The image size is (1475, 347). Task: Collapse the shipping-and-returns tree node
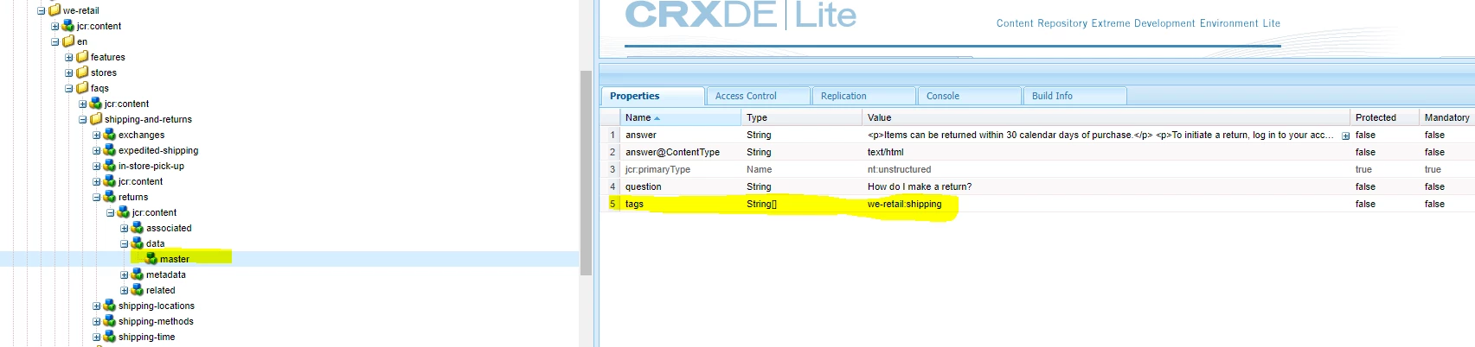point(82,120)
